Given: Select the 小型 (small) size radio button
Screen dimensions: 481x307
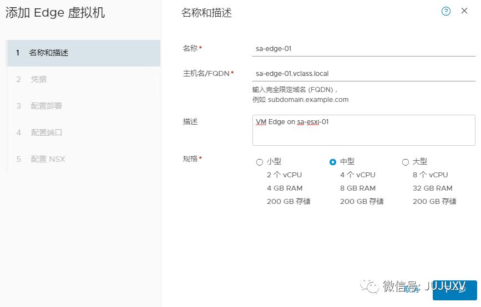Looking at the screenshot, I should [260, 162].
